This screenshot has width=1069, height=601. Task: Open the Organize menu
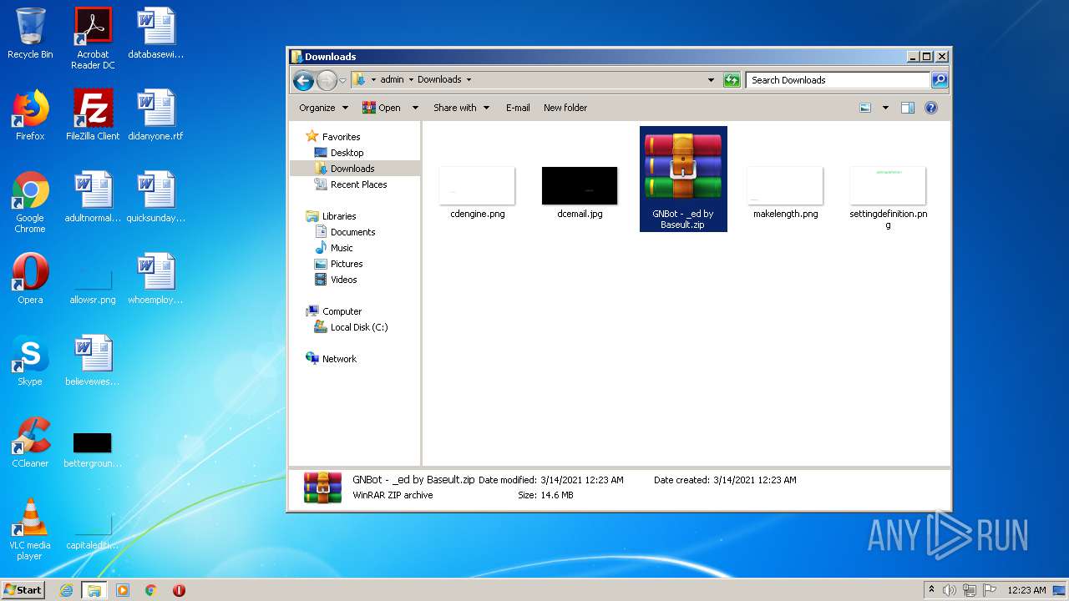[x=323, y=108]
